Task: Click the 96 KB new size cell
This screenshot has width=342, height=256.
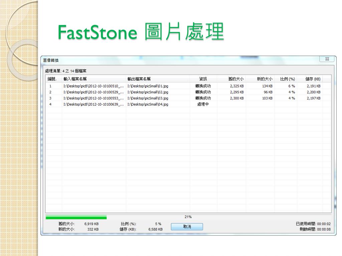Action: [x=268, y=92]
